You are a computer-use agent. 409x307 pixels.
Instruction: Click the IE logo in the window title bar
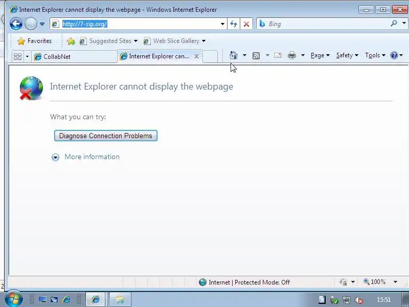pos(14,9)
